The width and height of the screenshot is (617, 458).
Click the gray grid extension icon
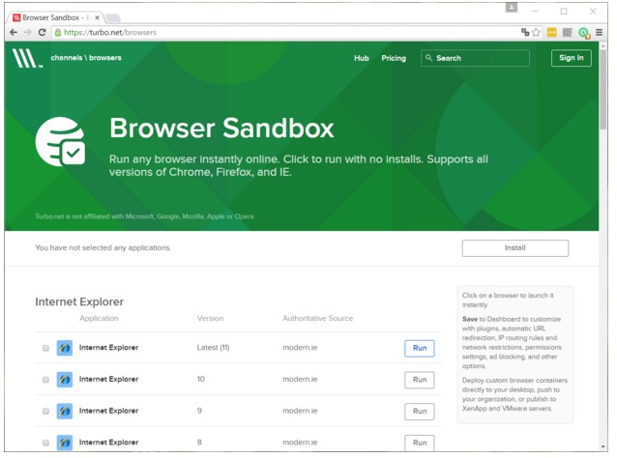tap(567, 32)
